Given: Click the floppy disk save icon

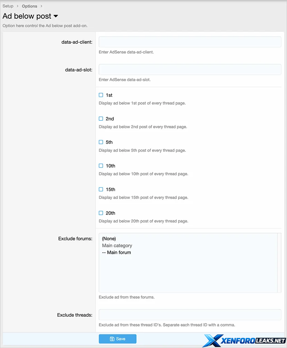Looking at the screenshot, I should [x=112, y=339].
